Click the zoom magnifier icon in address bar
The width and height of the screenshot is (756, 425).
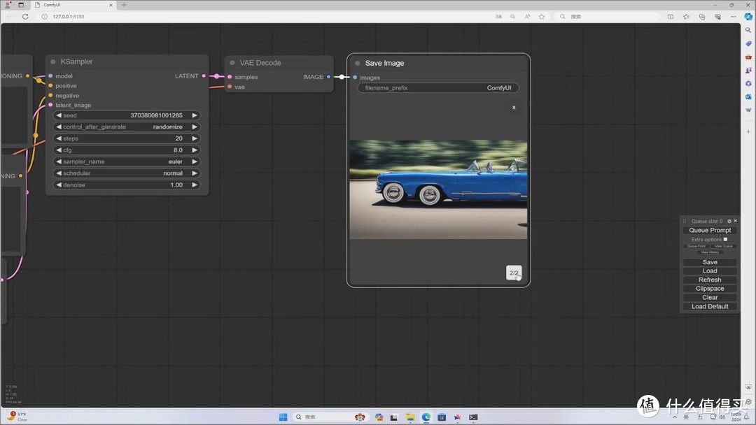513,16
